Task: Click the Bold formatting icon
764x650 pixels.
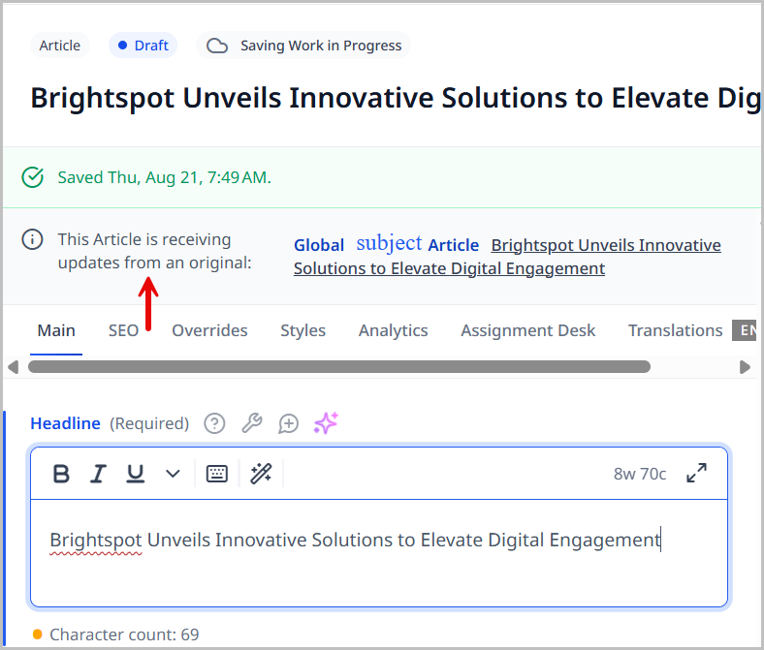Action: click(x=61, y=474)
